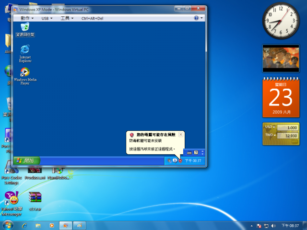The height and width of the screenshot is (230, 307).
Task: Open Internet Explorer from Windows 7 taskbar
Action: (x=24, y=226)
